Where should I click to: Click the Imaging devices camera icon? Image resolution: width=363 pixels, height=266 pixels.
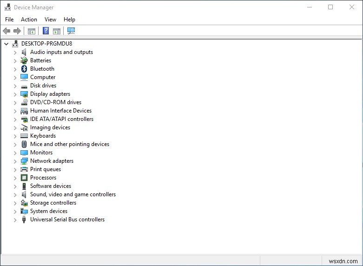[24, 128]
